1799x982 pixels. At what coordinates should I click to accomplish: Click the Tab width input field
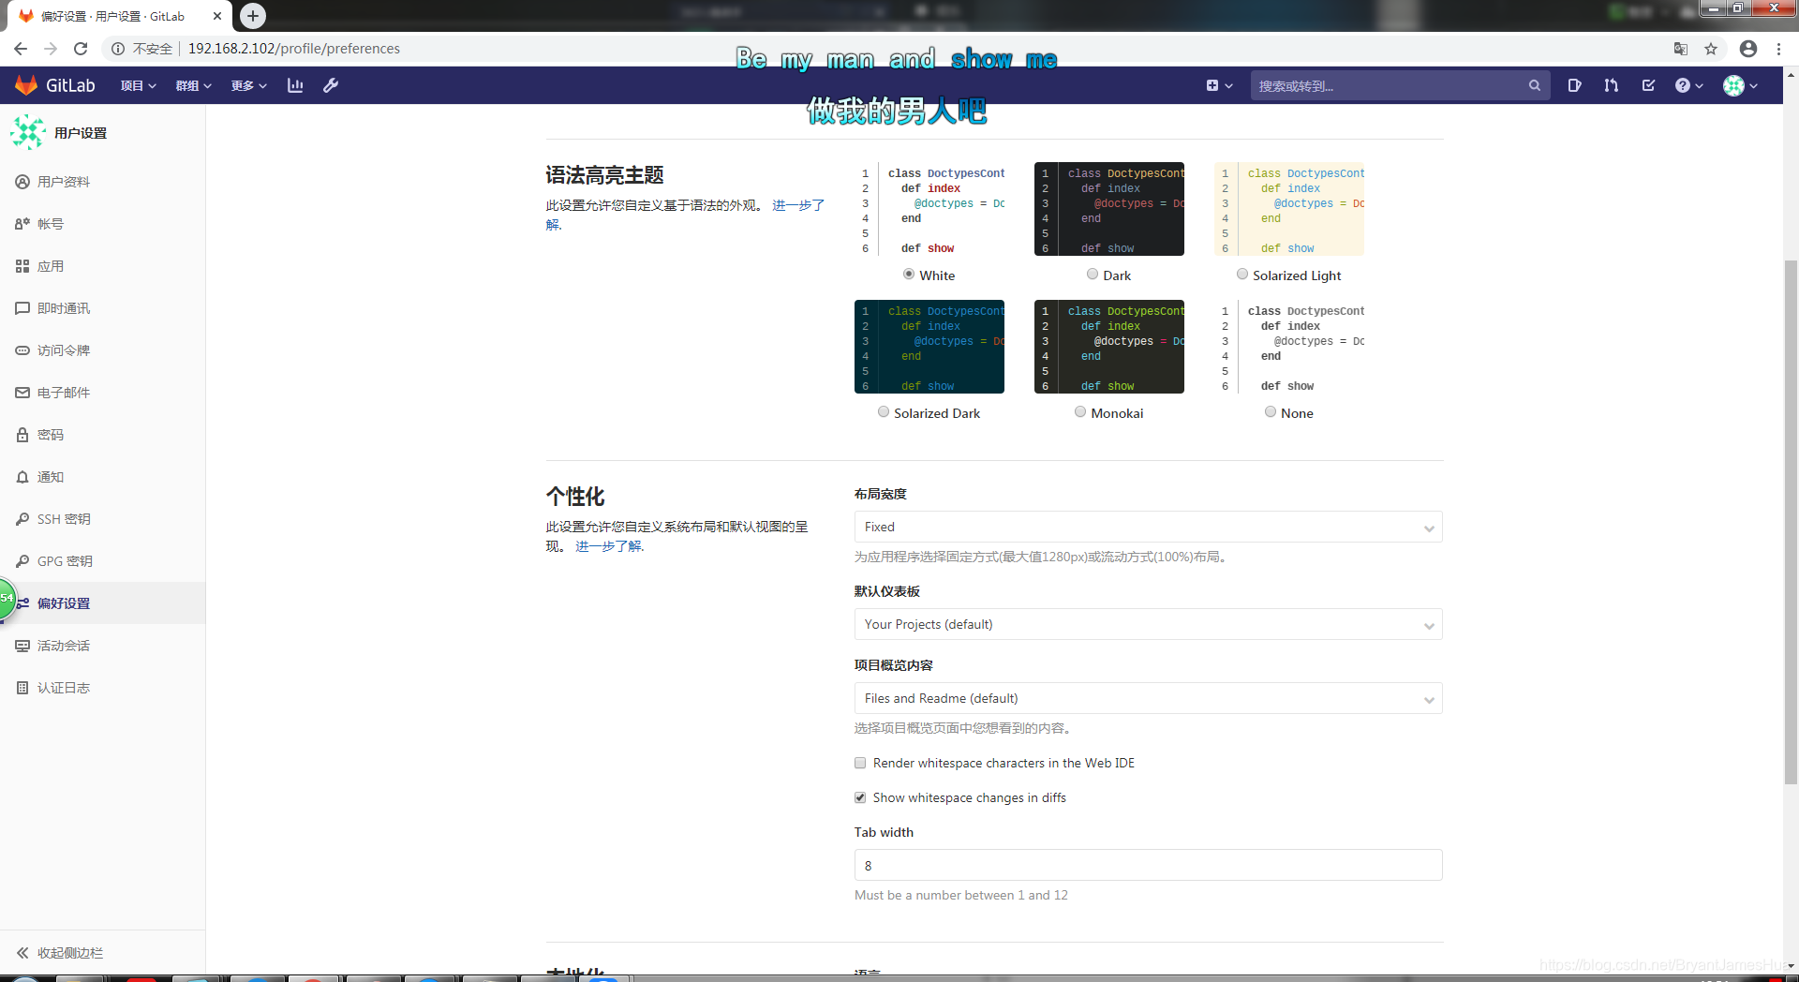coord(1148,865)
